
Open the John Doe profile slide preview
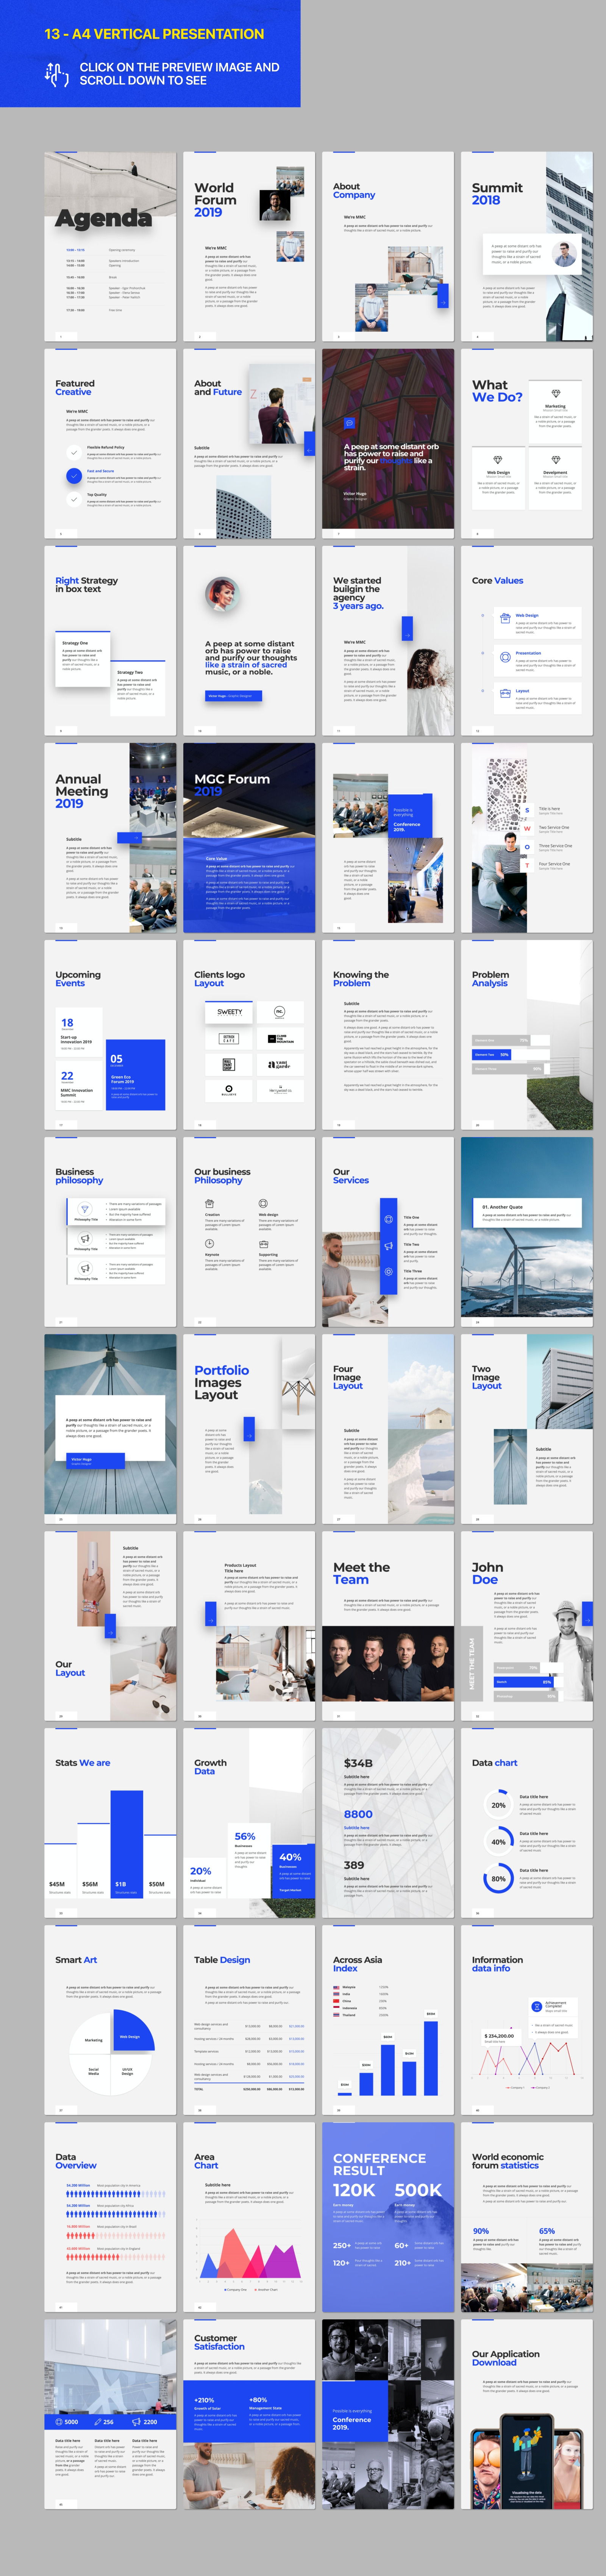point(527,1626)
